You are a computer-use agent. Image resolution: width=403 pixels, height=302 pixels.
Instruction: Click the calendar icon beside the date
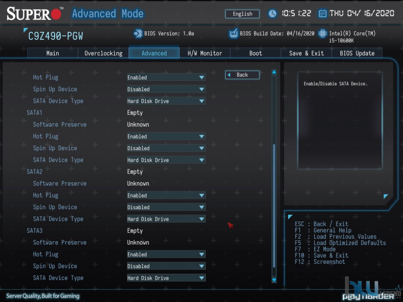[x=322, y=13]
